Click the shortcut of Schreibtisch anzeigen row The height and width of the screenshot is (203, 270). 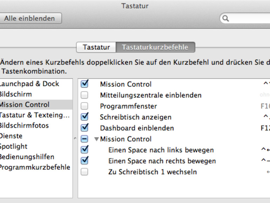pos(266,117)
